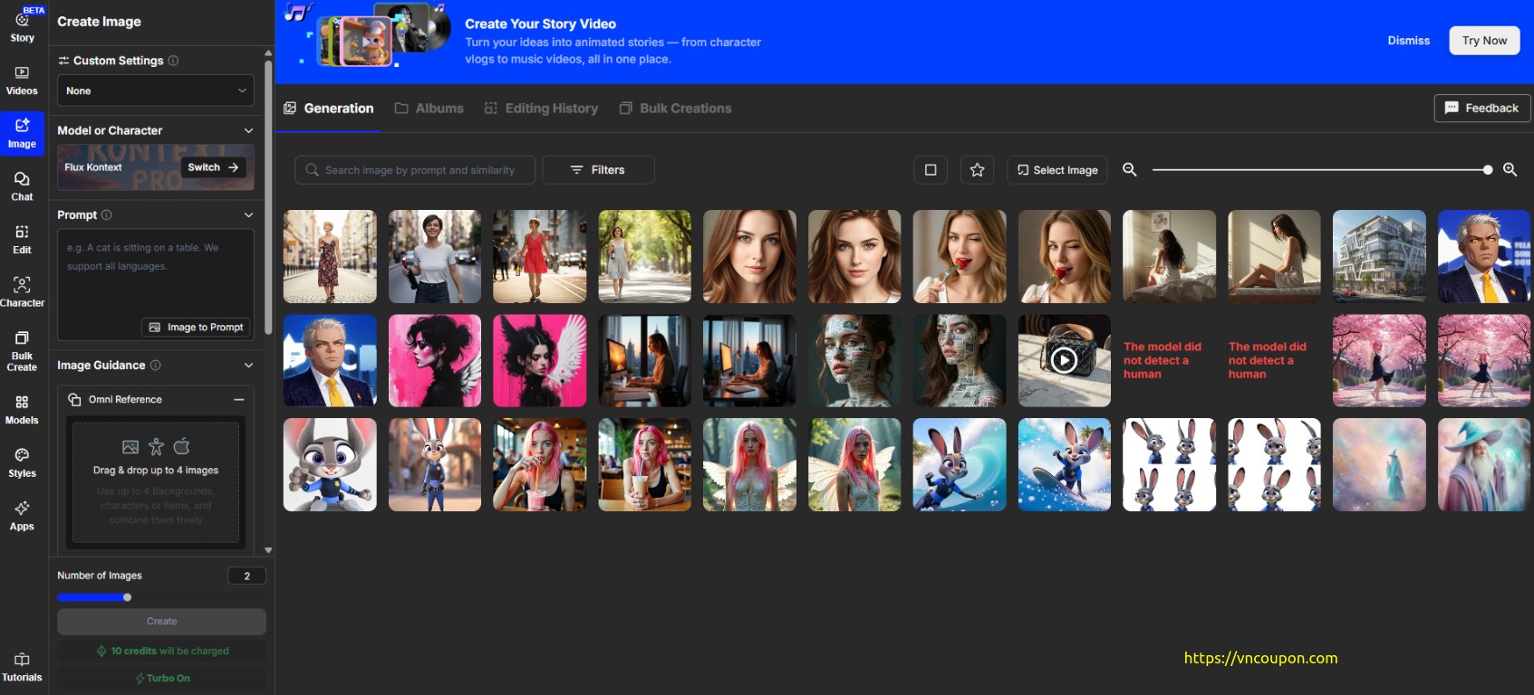Image resolution: width=1534 pixels, height=695 pixels.
Task: Click the zoom in magnifier icon
Action: (1510, 170)
